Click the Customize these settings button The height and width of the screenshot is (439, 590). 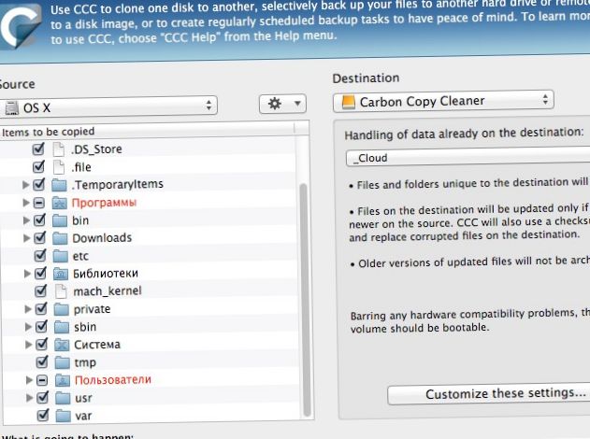(x=489, y=394)
